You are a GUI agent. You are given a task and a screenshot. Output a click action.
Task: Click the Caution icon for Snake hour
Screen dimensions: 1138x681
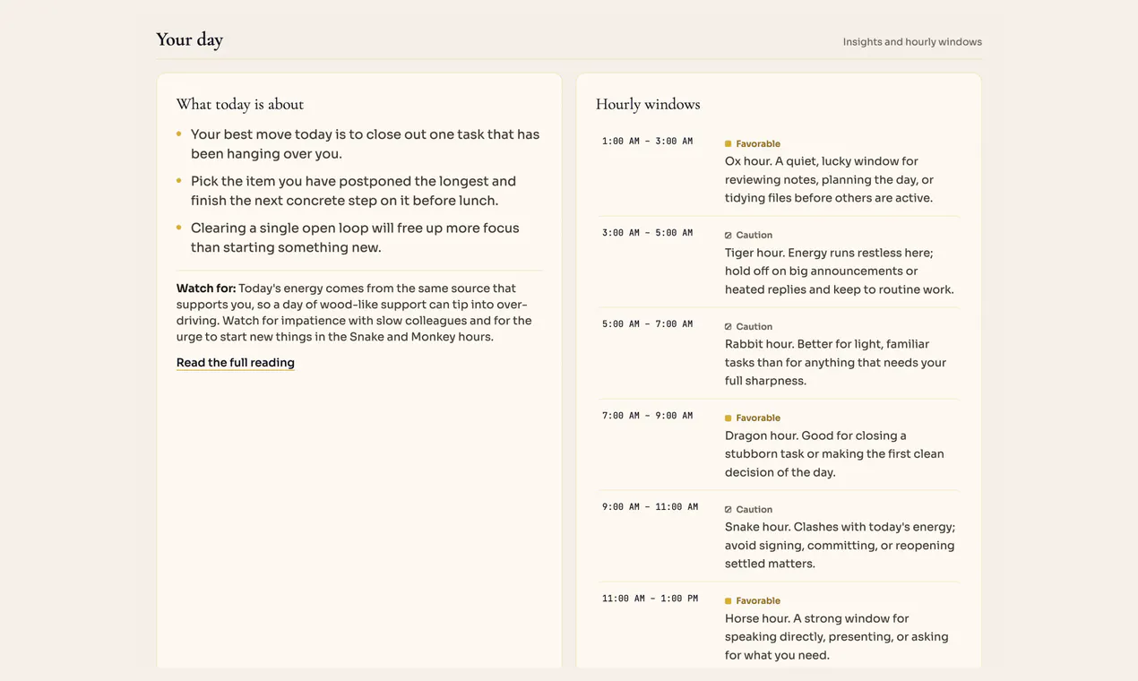(x=728, y=510)
